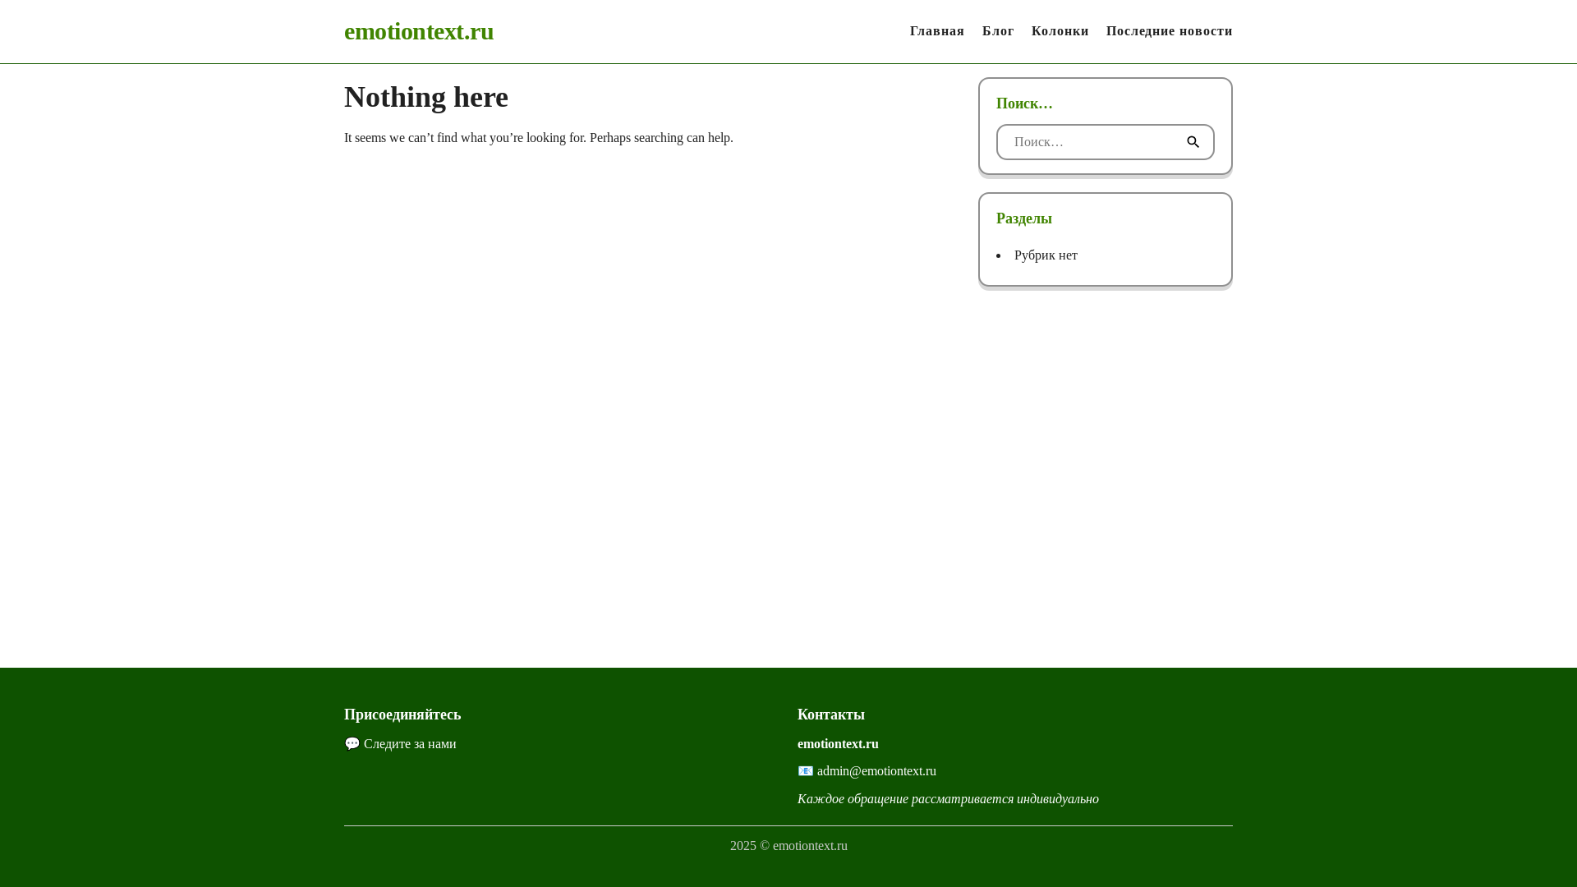Viewport: 1577px width, 887px height.
Task: Click the 'It seems we can't find' message
Action: 539,137
